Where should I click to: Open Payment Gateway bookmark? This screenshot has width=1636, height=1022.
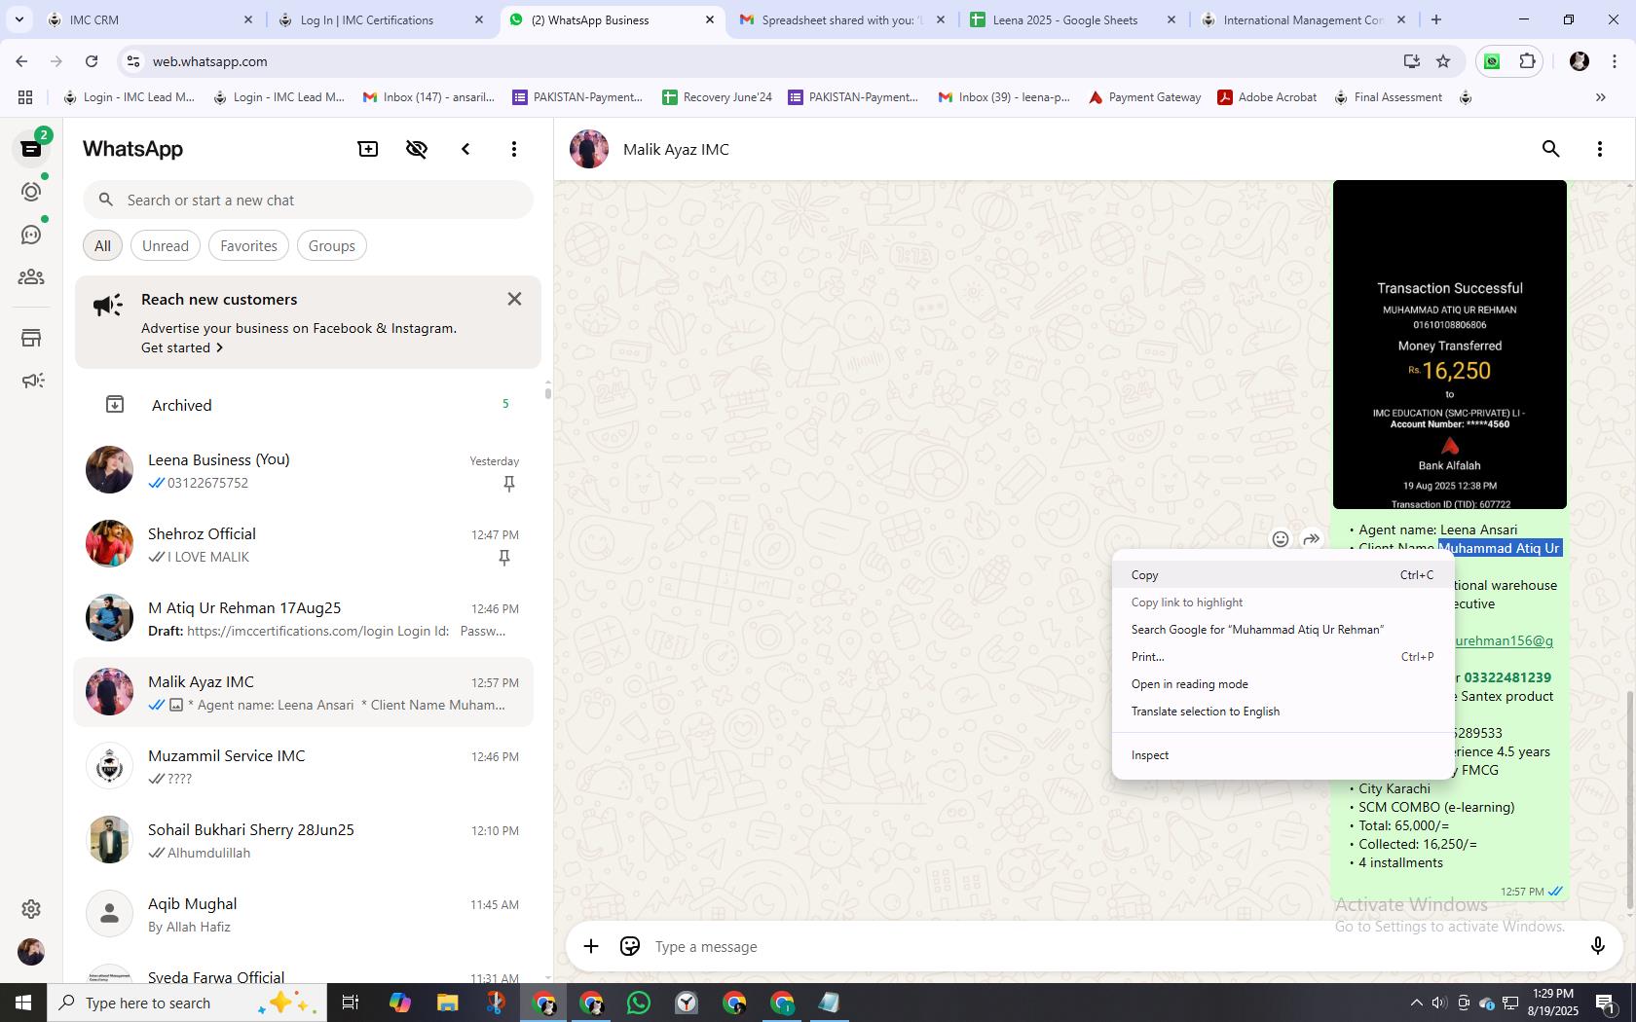point(1144,97)
